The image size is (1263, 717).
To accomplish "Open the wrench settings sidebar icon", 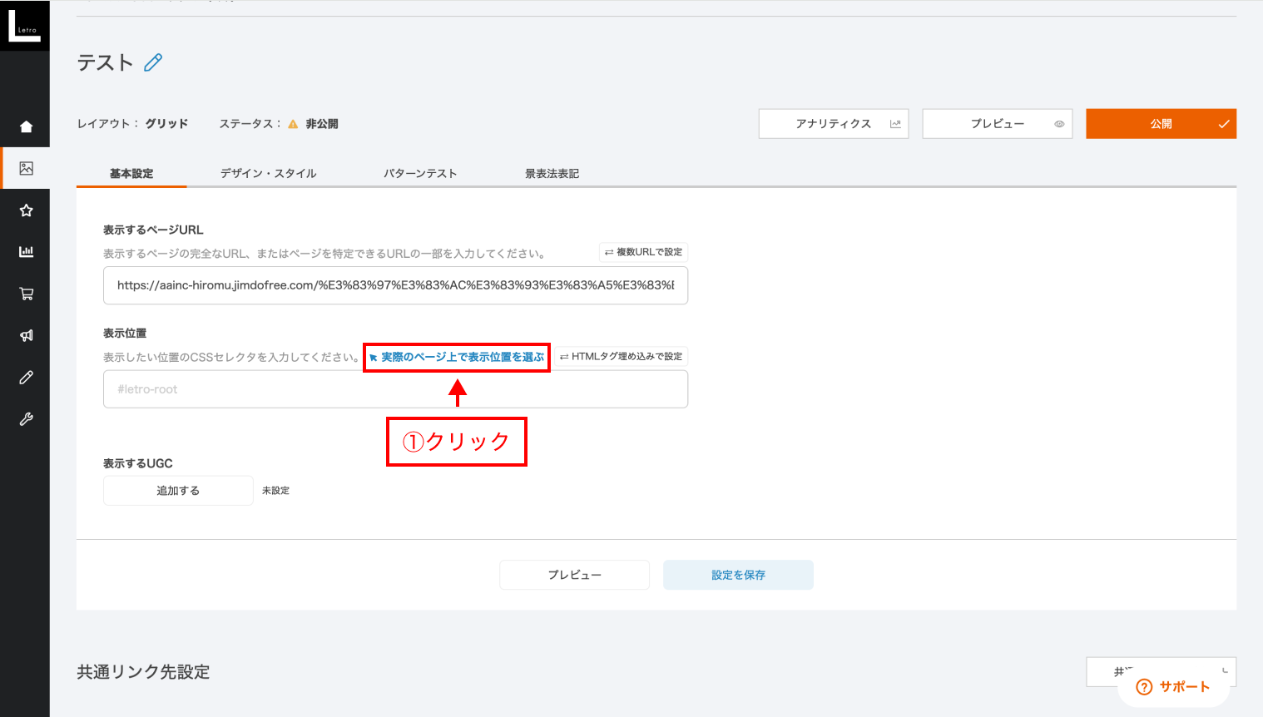I will point(26,419).
